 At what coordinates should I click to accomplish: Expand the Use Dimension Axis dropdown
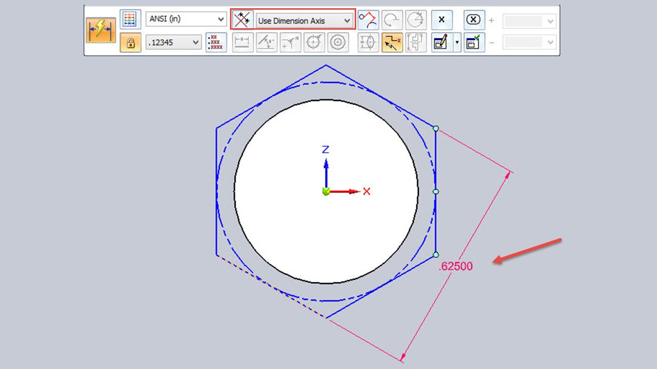coord(304,20)
